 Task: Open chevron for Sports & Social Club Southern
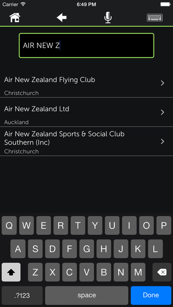coord(162,142)
